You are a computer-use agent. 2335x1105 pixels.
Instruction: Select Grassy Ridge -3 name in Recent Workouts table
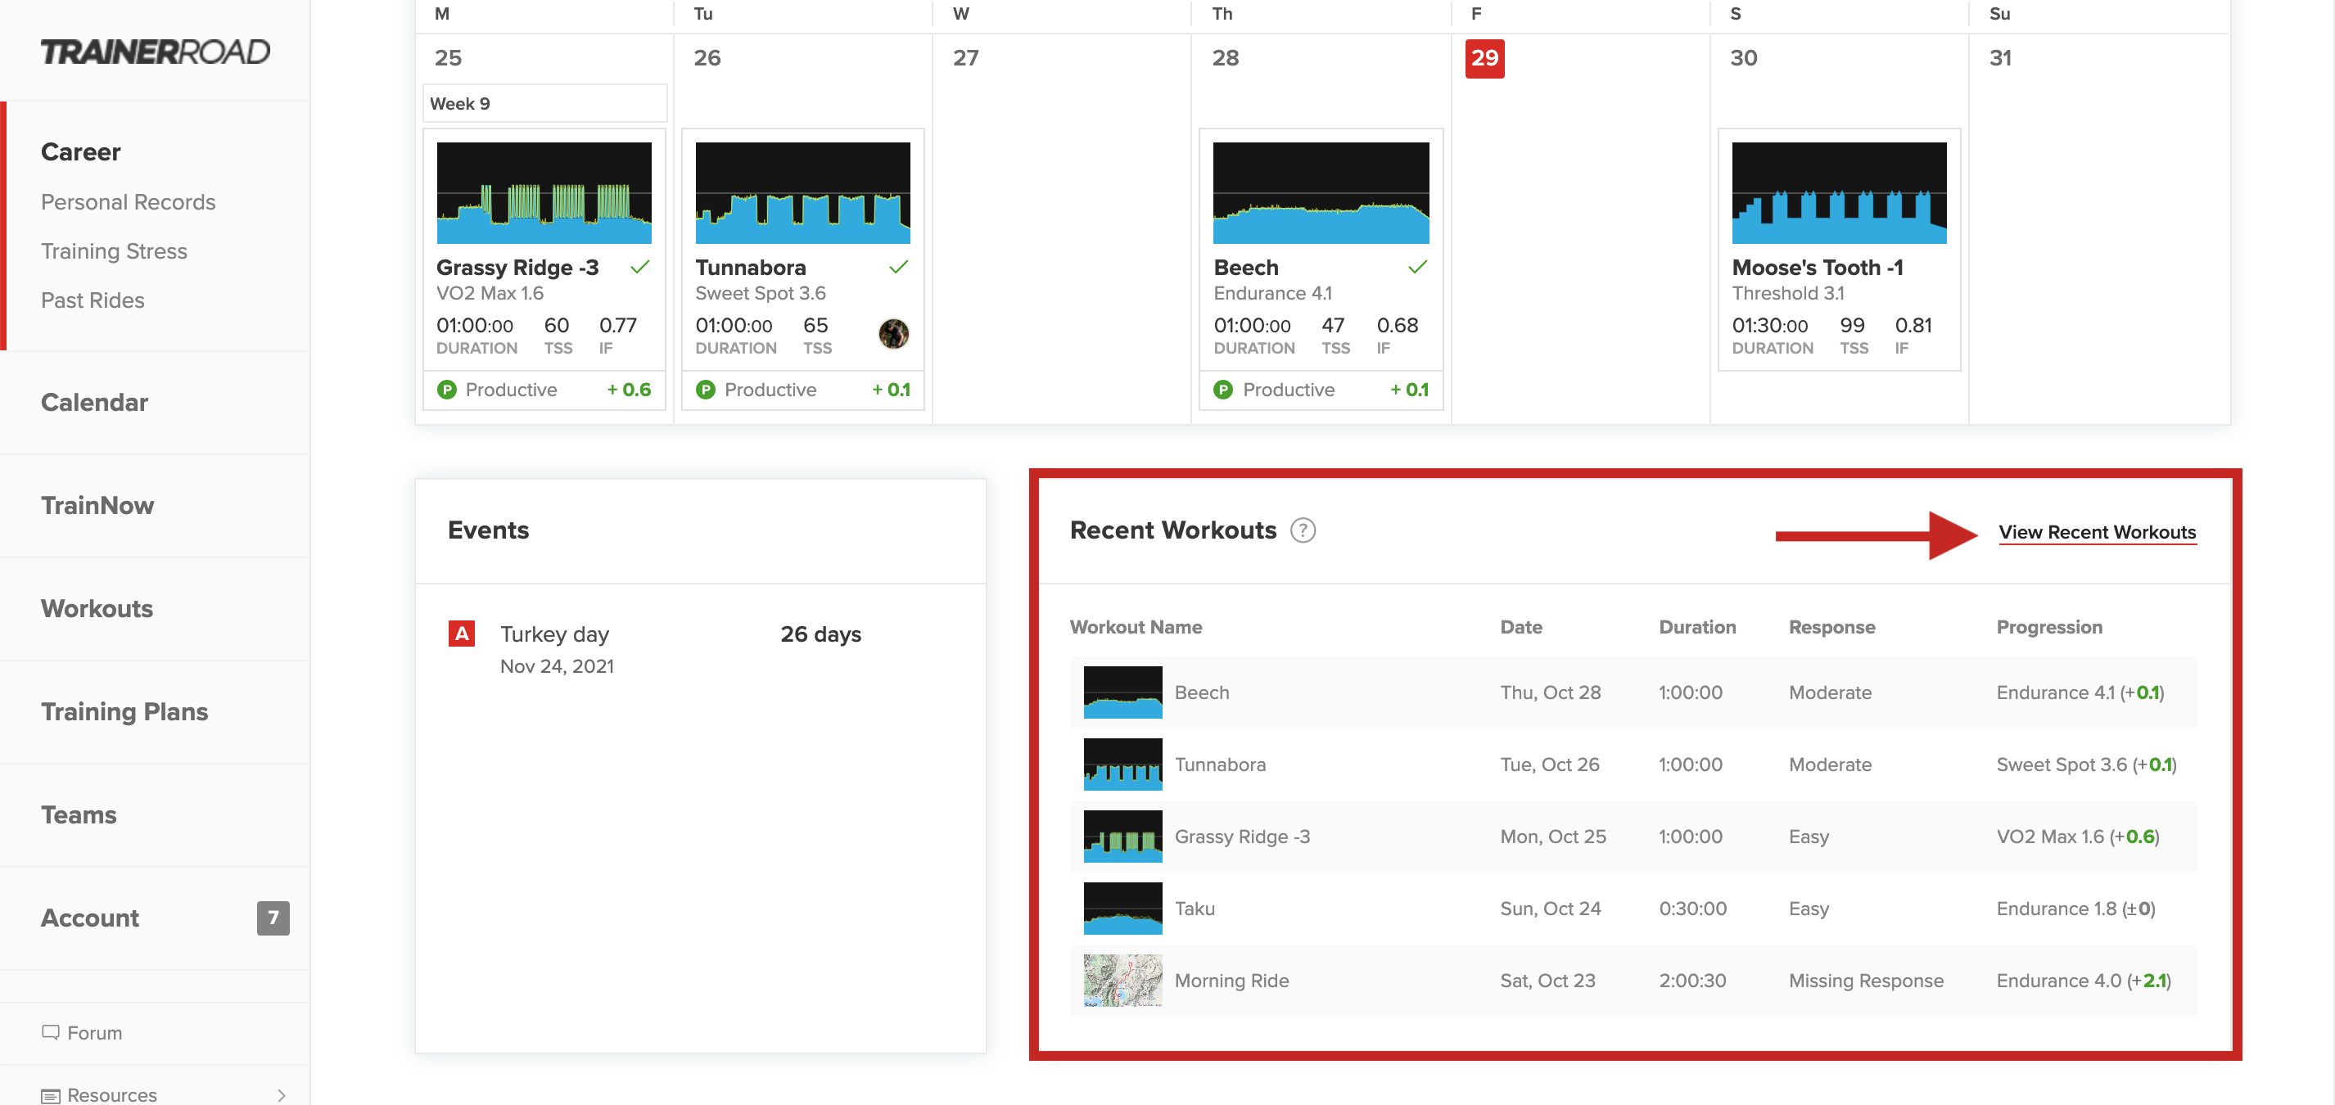(x=1242, y=837)
